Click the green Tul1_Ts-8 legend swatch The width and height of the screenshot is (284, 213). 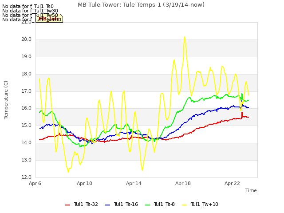(x=148, y=205)
